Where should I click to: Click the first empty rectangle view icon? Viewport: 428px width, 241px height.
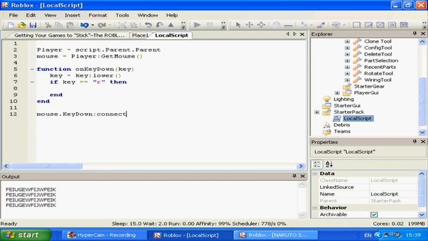[356, 25]
